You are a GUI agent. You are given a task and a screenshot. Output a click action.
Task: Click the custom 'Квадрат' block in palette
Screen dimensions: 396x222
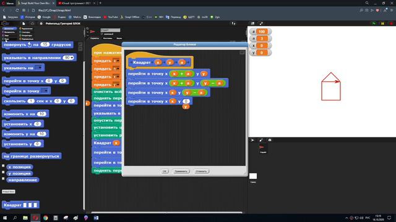[20, 205]
